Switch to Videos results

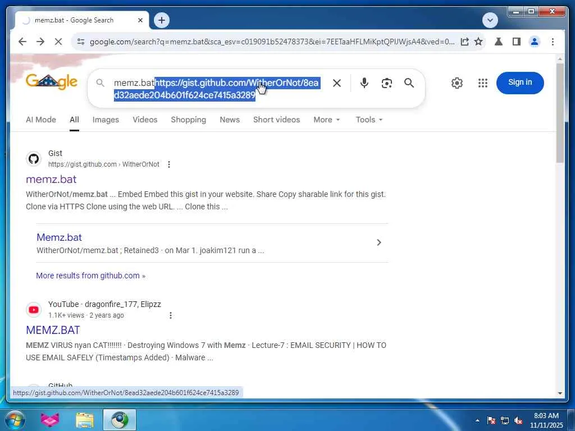(145, 120)
